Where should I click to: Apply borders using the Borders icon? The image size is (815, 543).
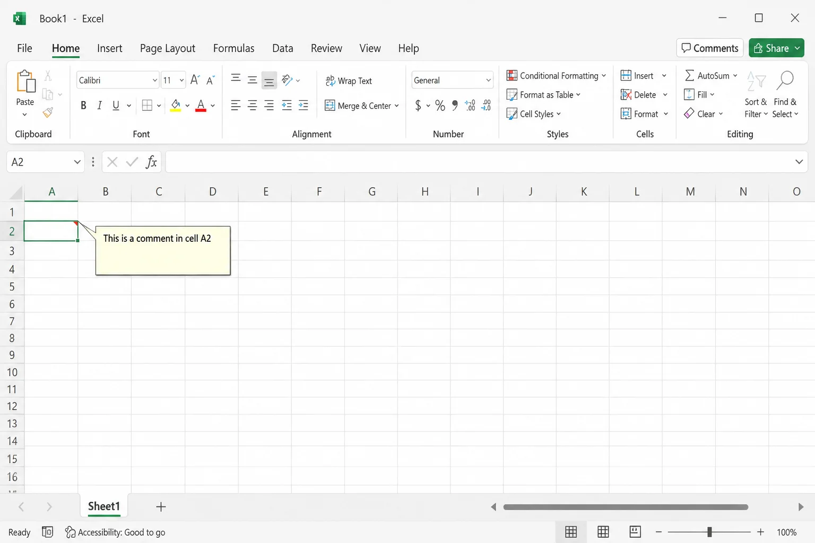click(x=147, y=106)
